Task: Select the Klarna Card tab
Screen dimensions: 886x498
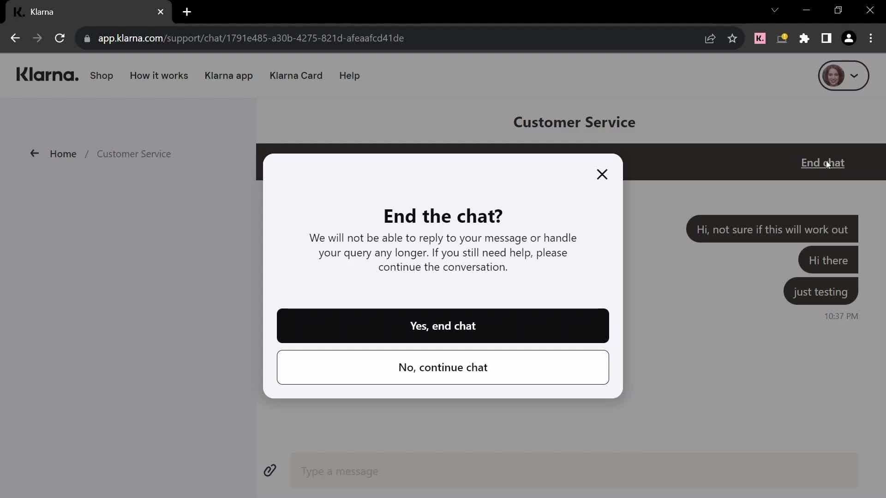Action: coord(296,76)
